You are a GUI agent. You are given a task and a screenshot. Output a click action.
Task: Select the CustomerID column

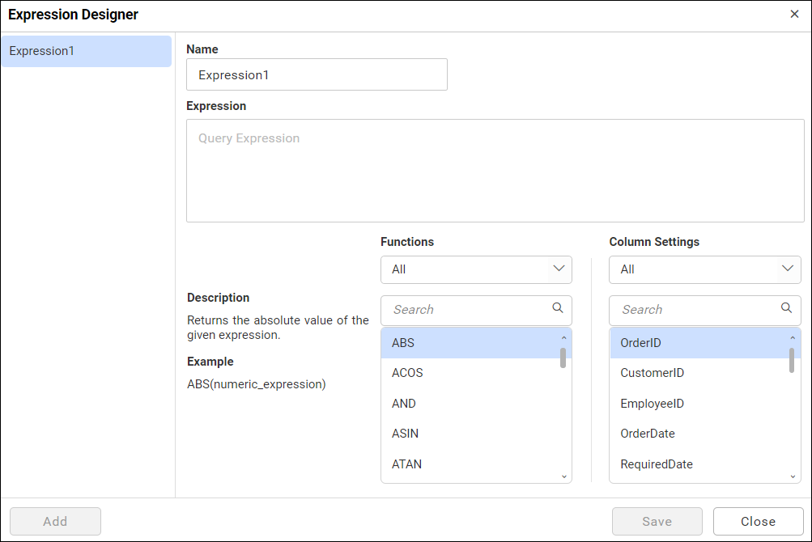coord(652,373)
